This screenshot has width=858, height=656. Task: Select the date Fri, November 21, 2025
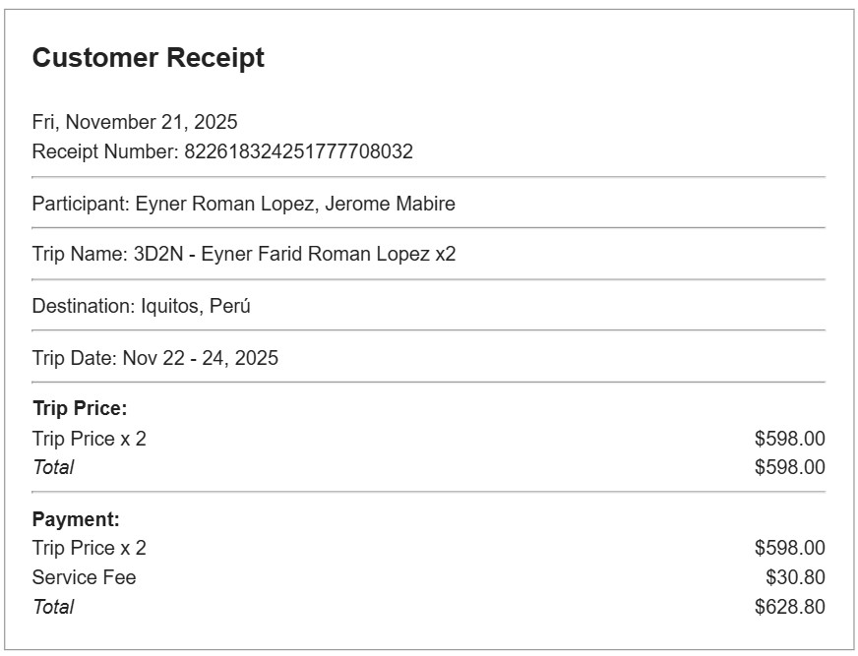click(x=135, y=123)
